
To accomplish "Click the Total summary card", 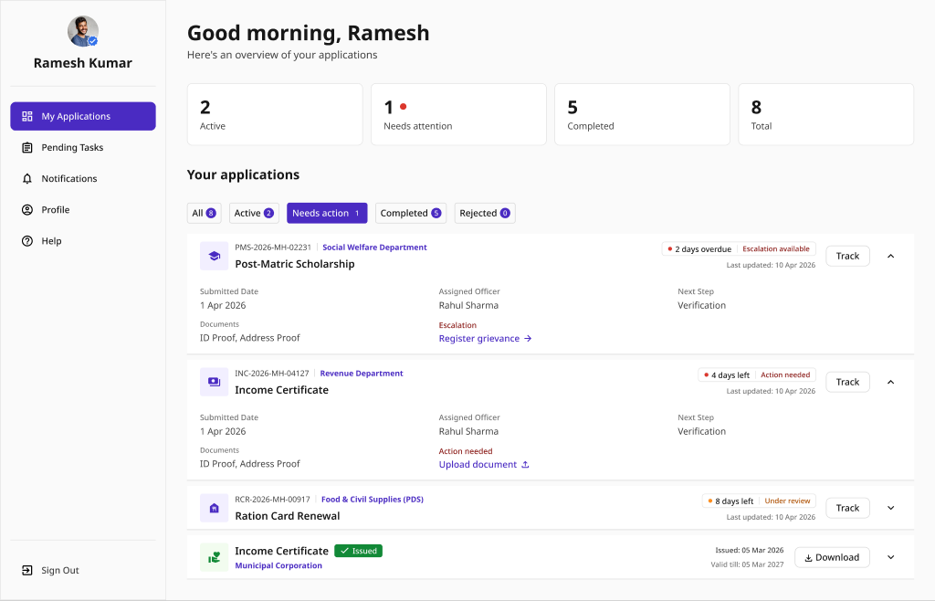I will pyautogui.click(x=825, y=114).
